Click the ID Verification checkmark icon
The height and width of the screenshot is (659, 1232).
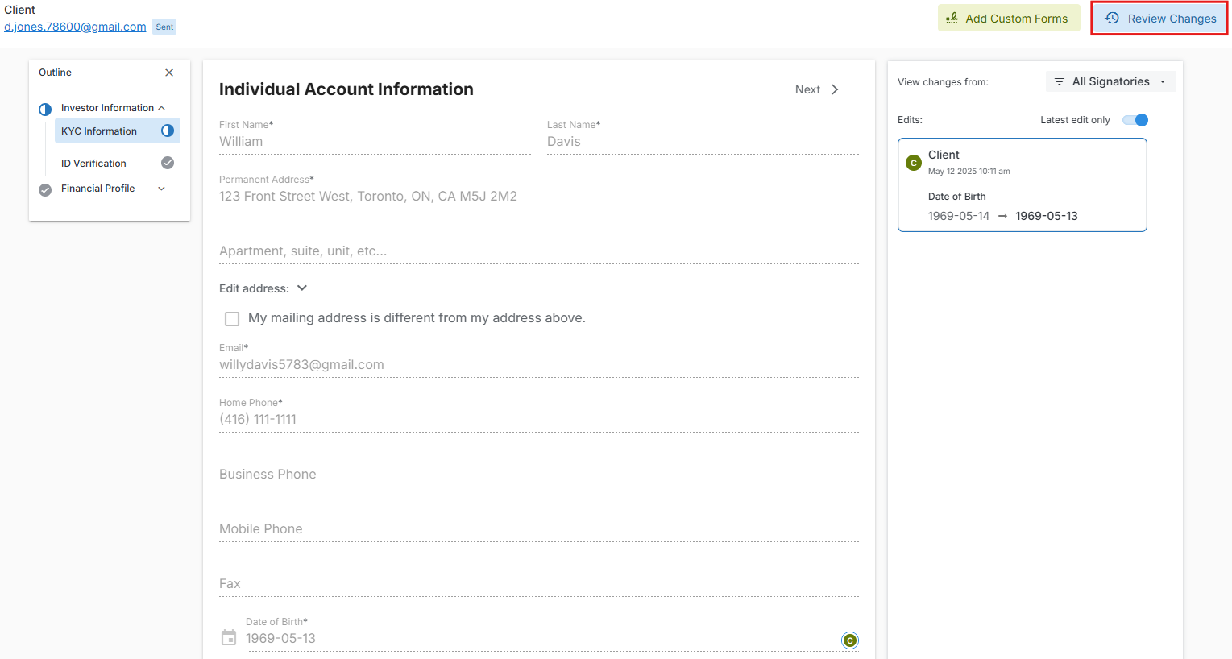click(168, 163)
